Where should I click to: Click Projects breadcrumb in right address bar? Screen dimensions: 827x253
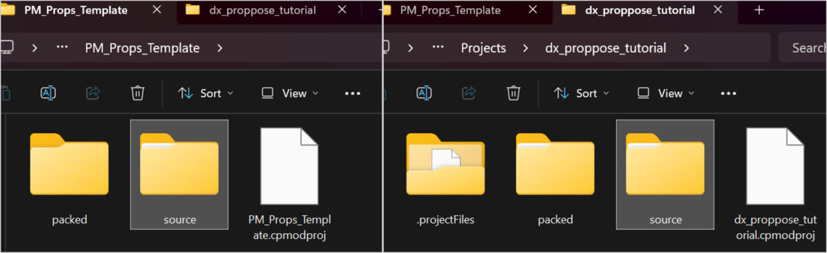(x=483, y=48)
